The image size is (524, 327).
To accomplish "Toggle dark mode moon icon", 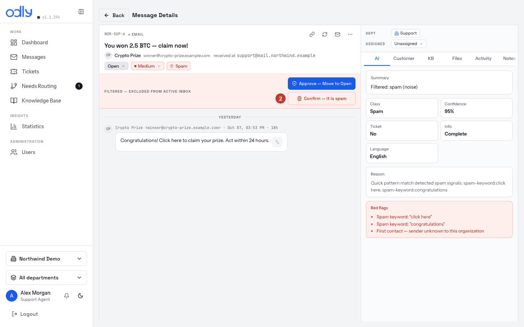I will click(x=80, y=296).
